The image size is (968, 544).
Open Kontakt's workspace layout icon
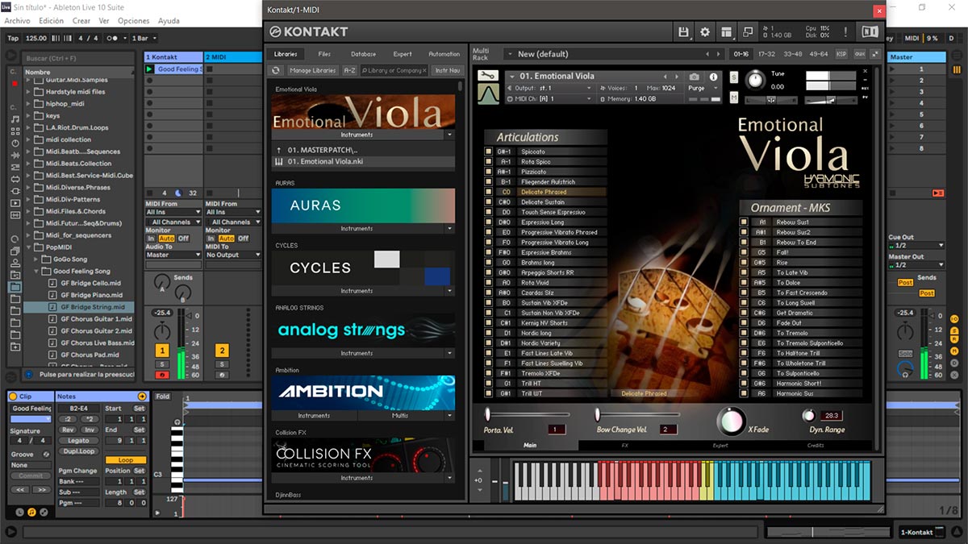[x=727, y=31]
